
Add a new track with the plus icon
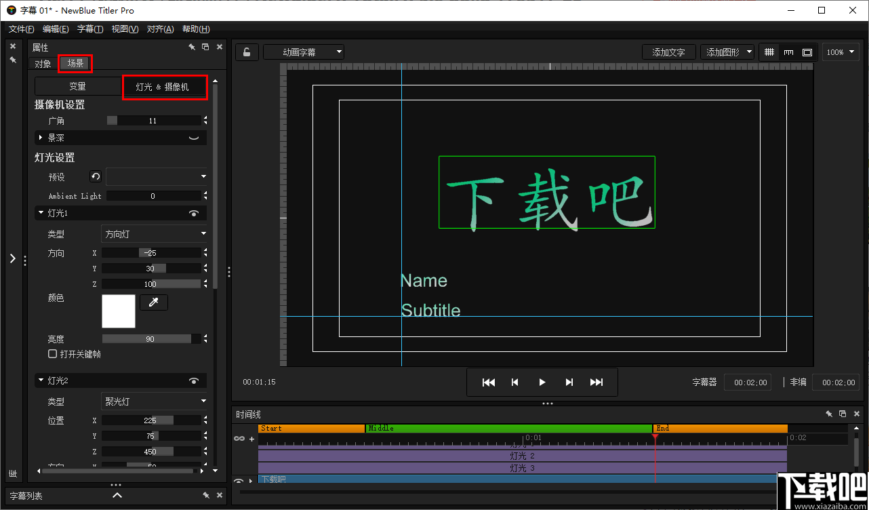point(251,438)
